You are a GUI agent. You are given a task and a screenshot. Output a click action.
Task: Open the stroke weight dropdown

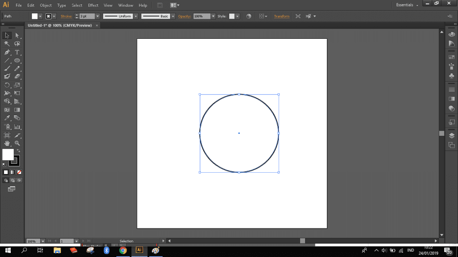click(97, 16)
